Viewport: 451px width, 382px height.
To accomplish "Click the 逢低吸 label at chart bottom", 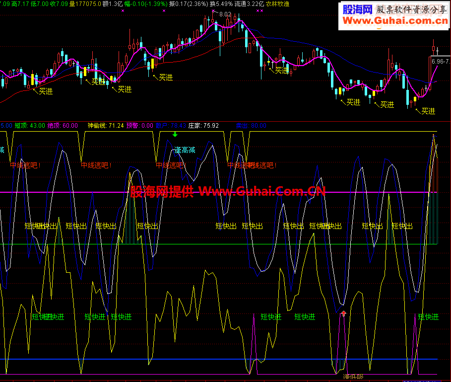I will pos(353,377).
